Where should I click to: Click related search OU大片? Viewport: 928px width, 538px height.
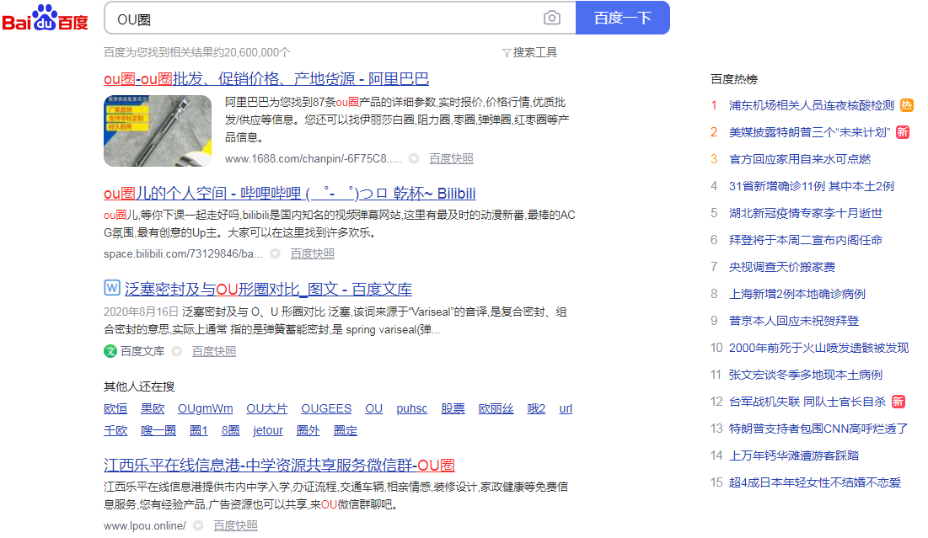[267, 408]
